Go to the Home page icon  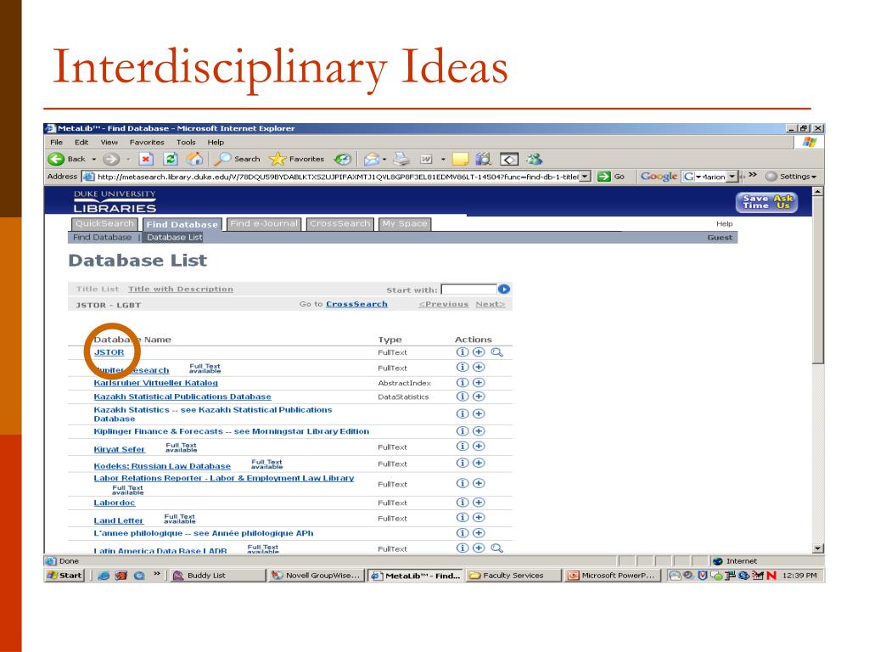[x=194, y=159]
